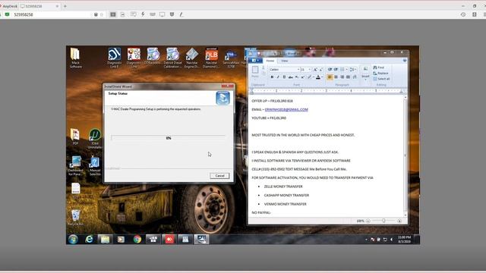The image size is (486, 273).
Task: Click the Shrink font icon
Action: coord(320,69)
